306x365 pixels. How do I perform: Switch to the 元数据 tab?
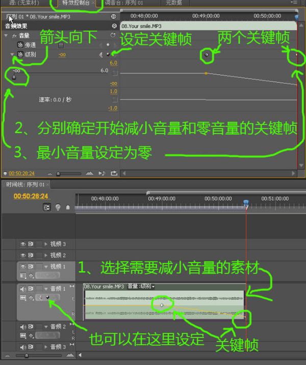pyautogui.click(x=174, y=3)
